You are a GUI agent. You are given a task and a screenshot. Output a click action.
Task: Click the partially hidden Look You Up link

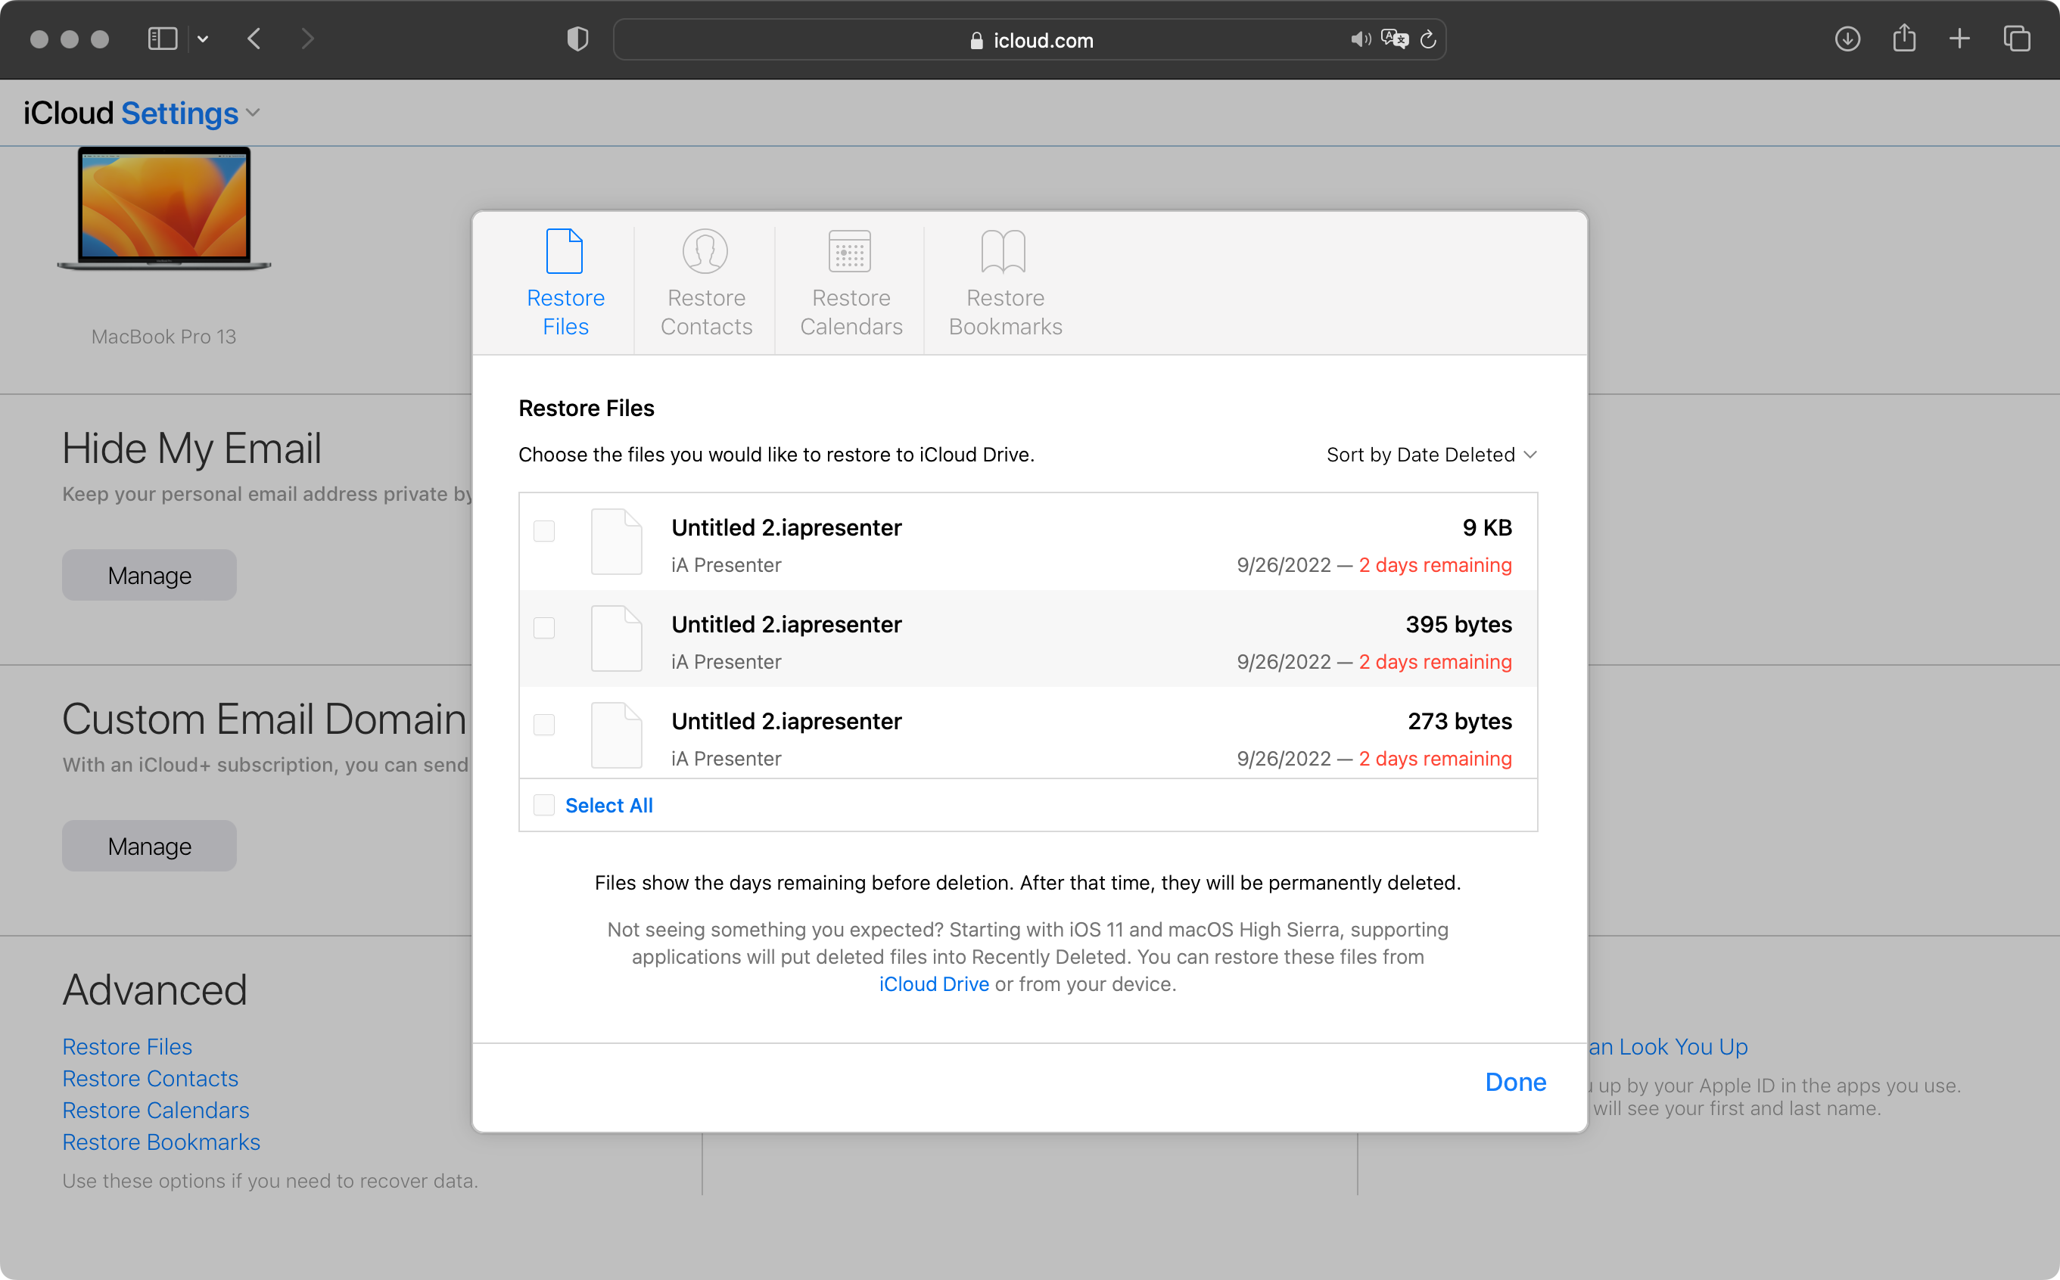click(1668, 1046)
